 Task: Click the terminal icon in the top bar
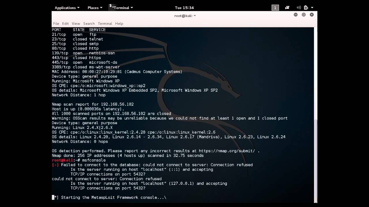pos(111,7)
